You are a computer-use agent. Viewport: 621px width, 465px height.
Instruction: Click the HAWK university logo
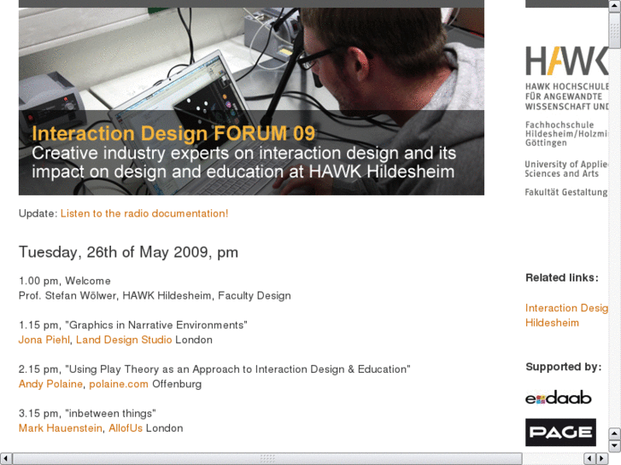coord(566,61)
